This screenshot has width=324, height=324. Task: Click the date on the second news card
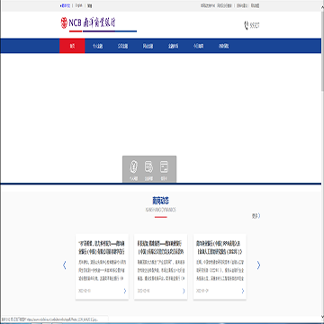click(143, 291)
